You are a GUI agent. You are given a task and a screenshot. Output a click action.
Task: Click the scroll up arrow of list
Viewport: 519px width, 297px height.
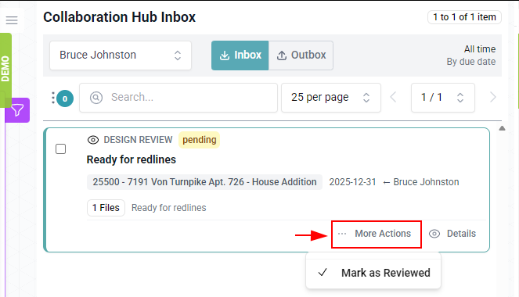[x=502, y=128]
